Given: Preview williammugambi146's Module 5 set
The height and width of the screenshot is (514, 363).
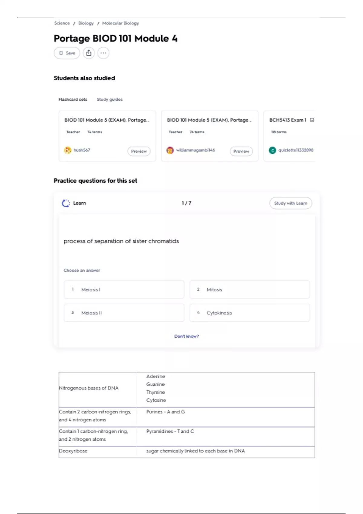Looking at the screenshot, I should tap(241, 151).
